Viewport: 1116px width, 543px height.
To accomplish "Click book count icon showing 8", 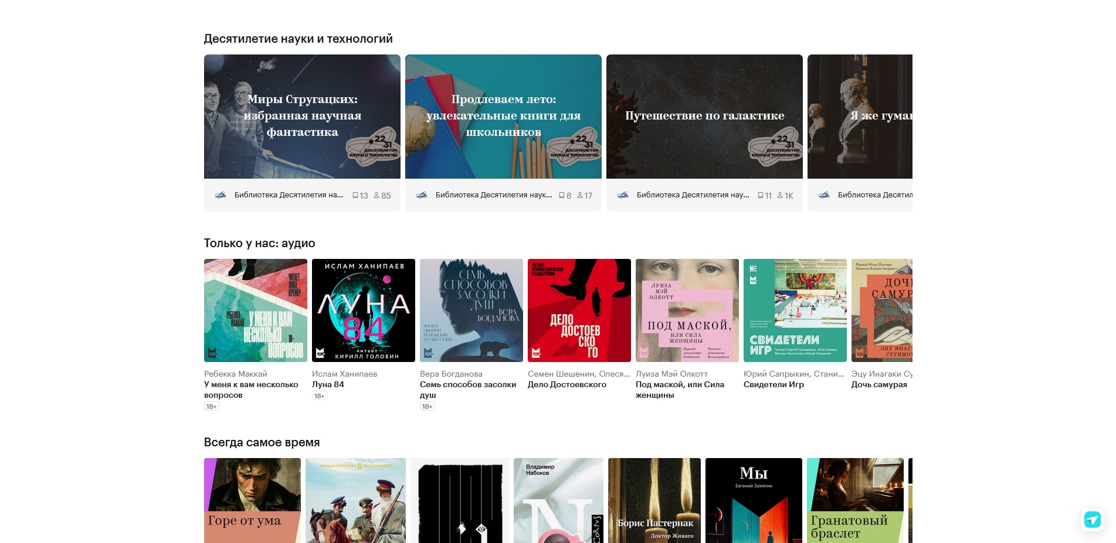I will [562, 196].
